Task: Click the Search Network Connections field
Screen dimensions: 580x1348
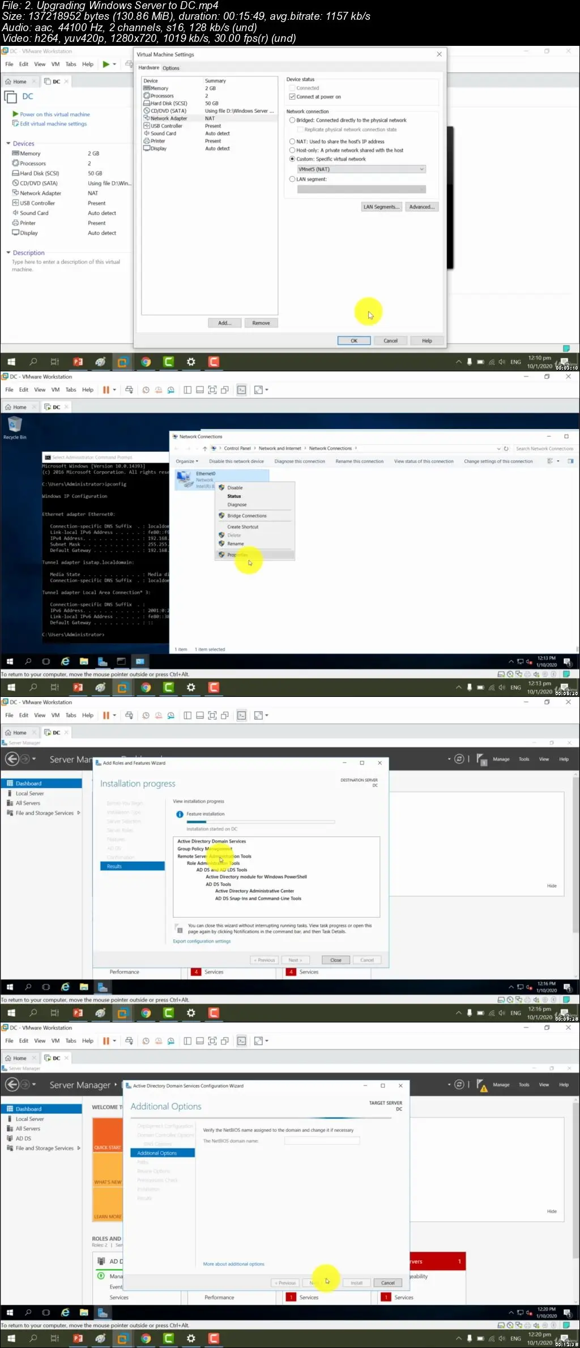Action: pyautogui.click(x=545, y=448)
